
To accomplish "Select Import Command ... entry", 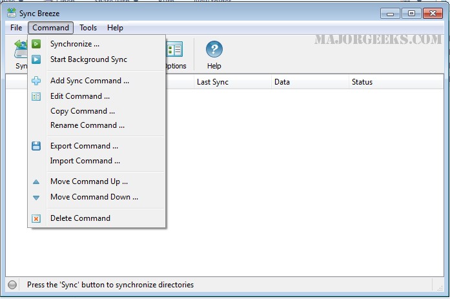I will pos(97,161).
